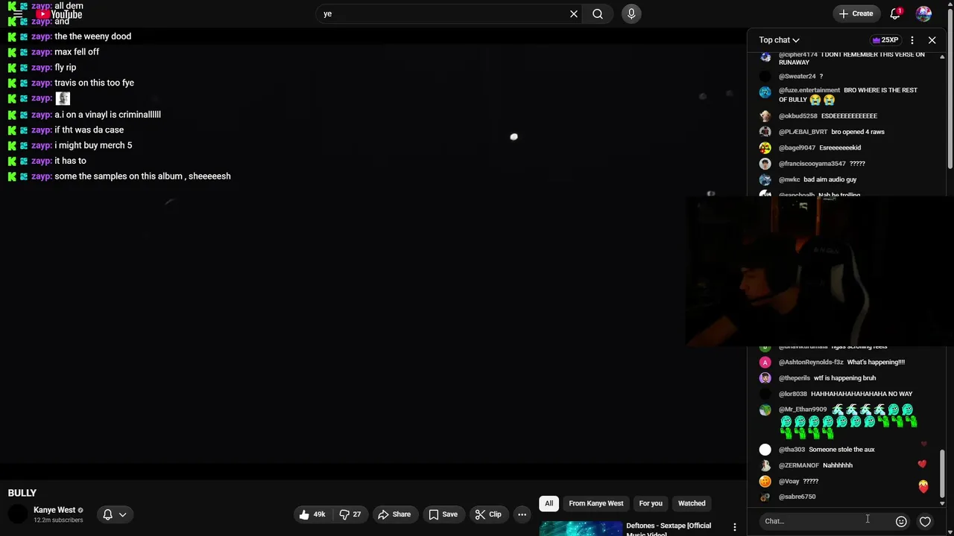Run search with magnifier button
Screen dimensions: 954x536
tap(598, 13)
